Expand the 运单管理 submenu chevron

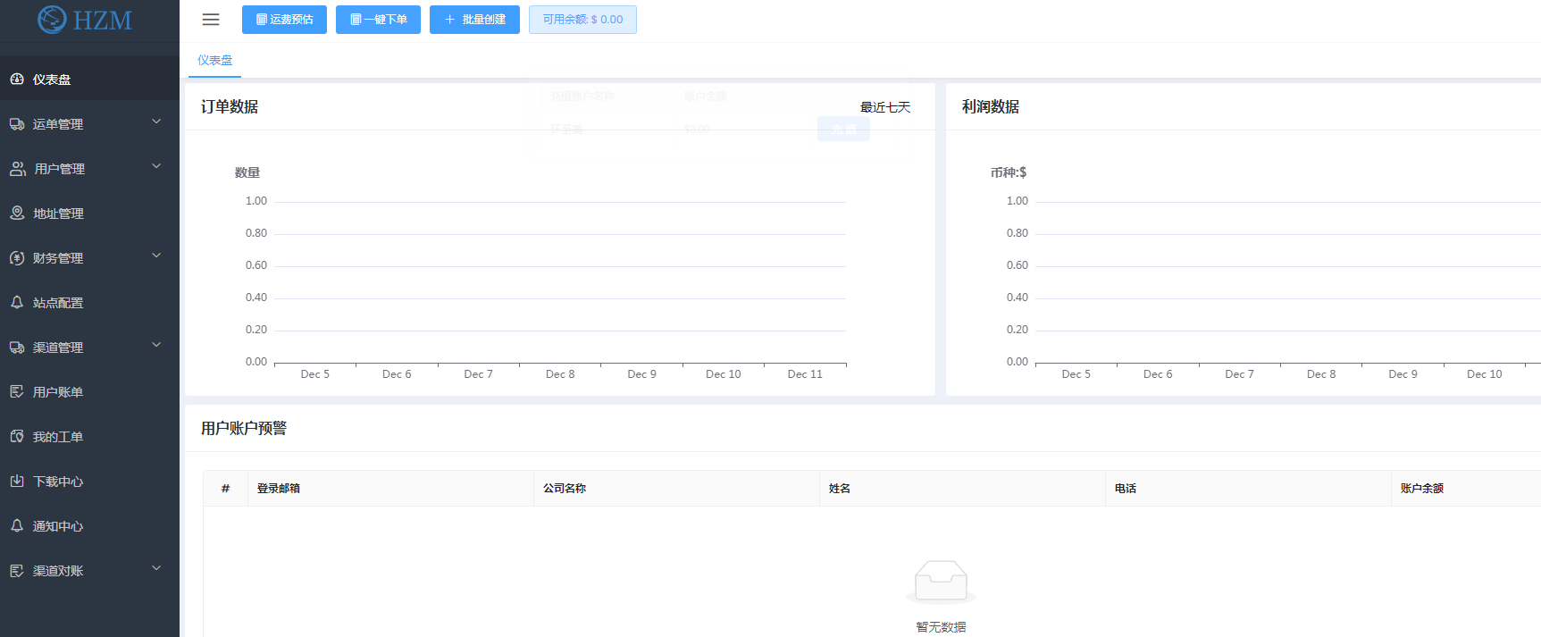coord(156,122)
